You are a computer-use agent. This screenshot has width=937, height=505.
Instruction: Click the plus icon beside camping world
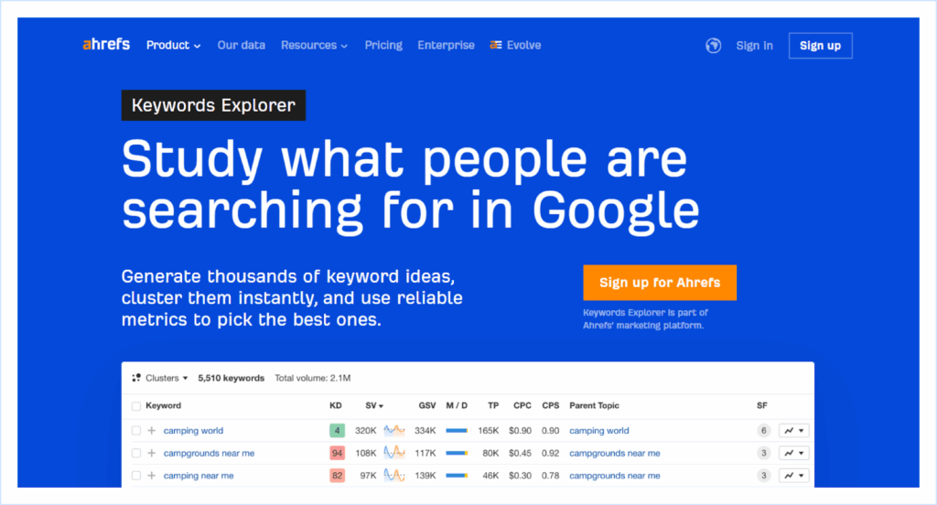click(152, 431)
